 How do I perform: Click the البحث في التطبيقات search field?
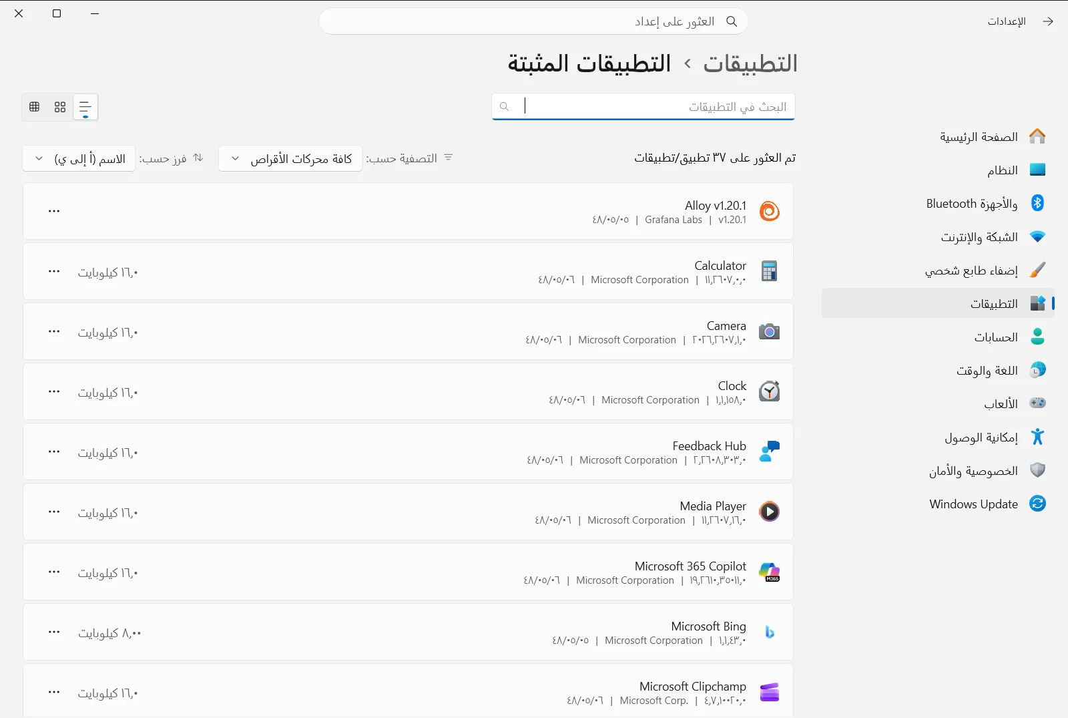pyautogui.click(x=643, y=107)
